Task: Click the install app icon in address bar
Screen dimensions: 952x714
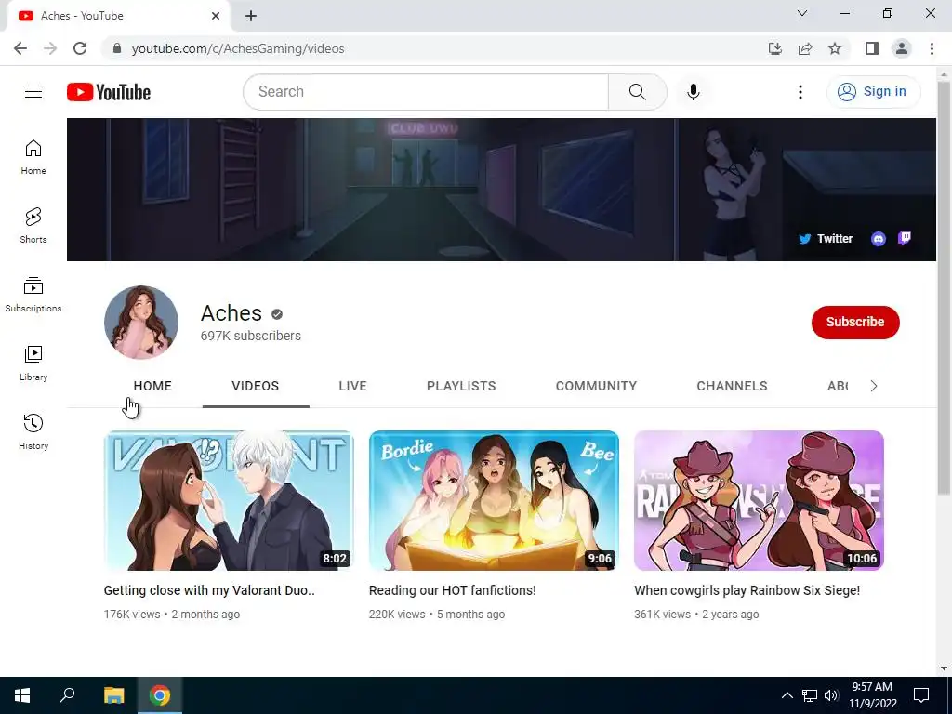Action: [x=775, y=48]
